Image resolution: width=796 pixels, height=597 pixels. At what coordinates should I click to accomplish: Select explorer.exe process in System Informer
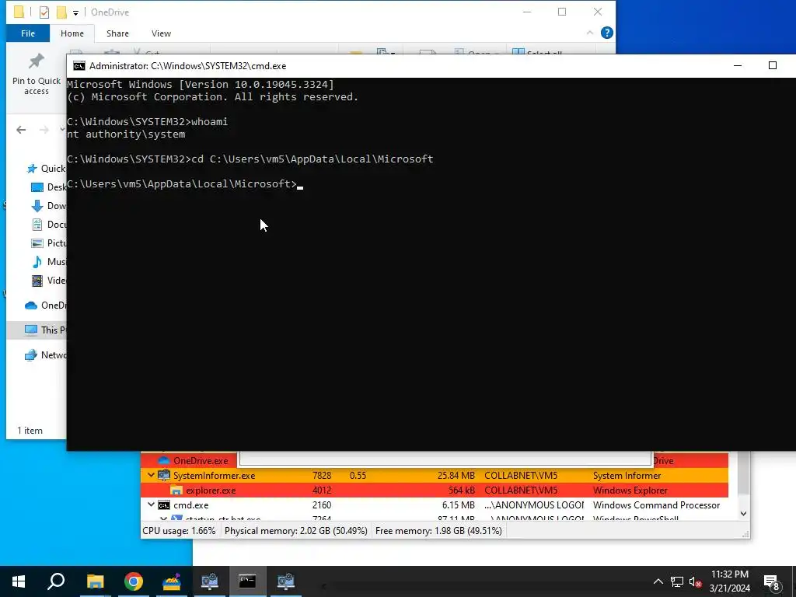(211, 491)
